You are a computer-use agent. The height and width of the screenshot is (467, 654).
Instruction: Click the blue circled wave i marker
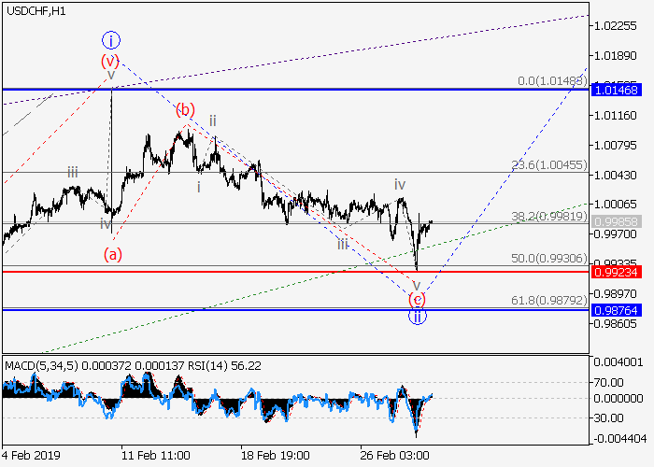111,40
